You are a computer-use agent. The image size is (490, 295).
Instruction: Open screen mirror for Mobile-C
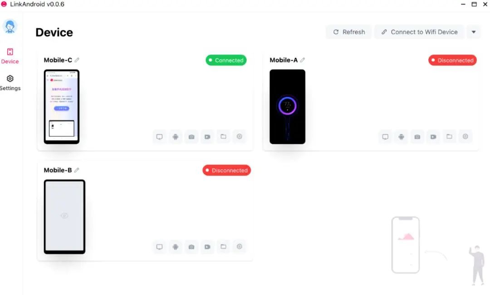pos(159,137)
